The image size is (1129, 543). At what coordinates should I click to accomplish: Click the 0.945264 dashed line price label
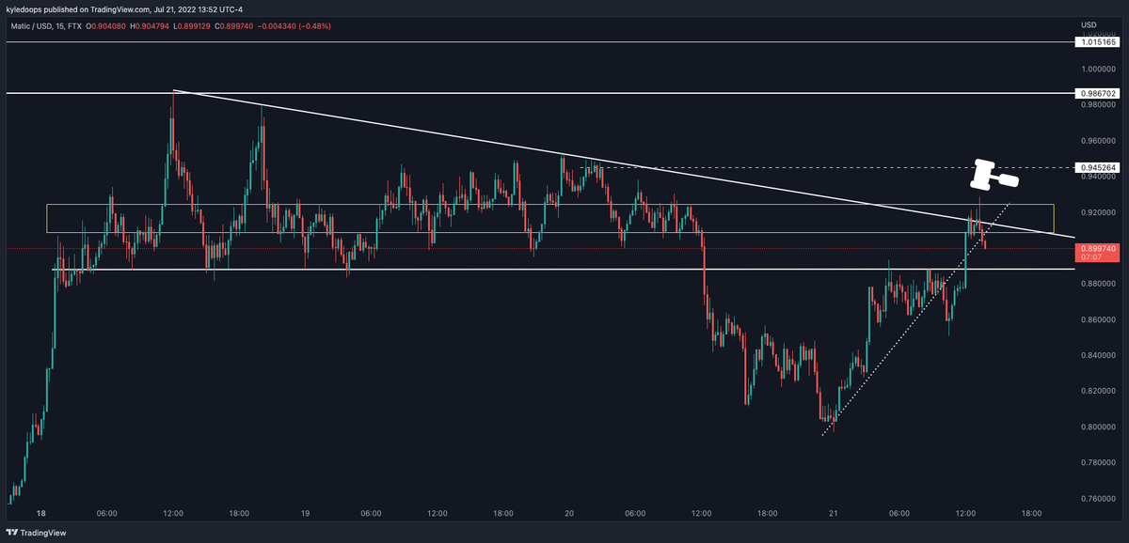(x=1096, y=167)
